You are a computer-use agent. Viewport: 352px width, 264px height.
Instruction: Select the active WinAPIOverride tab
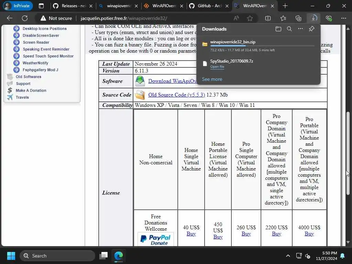click(x=254, y=6)
